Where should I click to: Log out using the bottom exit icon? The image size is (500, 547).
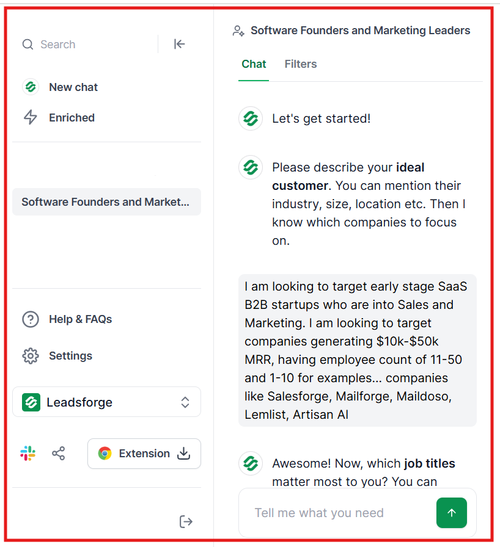click(185, 521)
